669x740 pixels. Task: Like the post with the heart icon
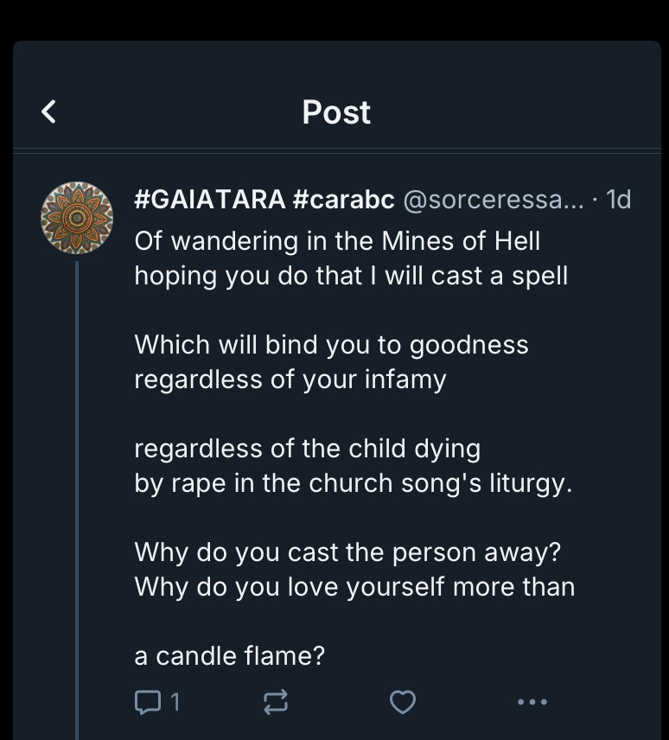403,702
